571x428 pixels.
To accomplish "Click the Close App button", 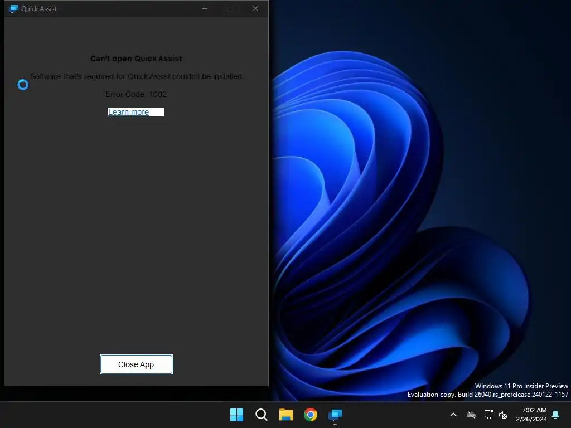I will tap(136, 364).
